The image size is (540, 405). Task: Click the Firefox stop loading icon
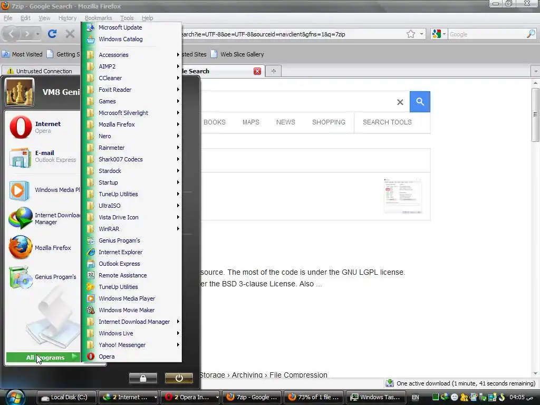pyautogui.click(x=70, y=34)
